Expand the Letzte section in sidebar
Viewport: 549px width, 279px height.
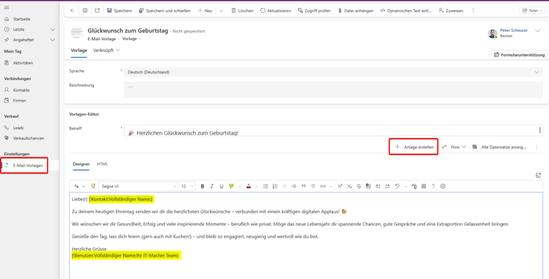(52, 29)
